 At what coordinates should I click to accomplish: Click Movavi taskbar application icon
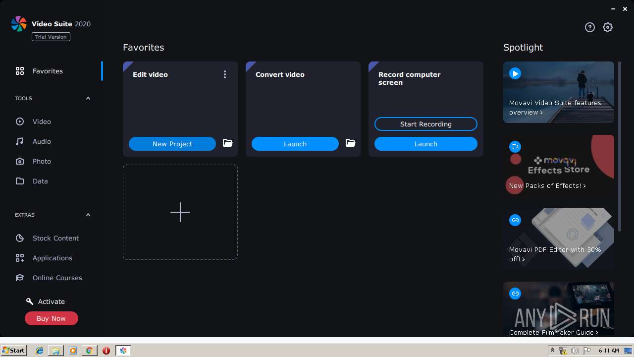(x=123, y=351)
